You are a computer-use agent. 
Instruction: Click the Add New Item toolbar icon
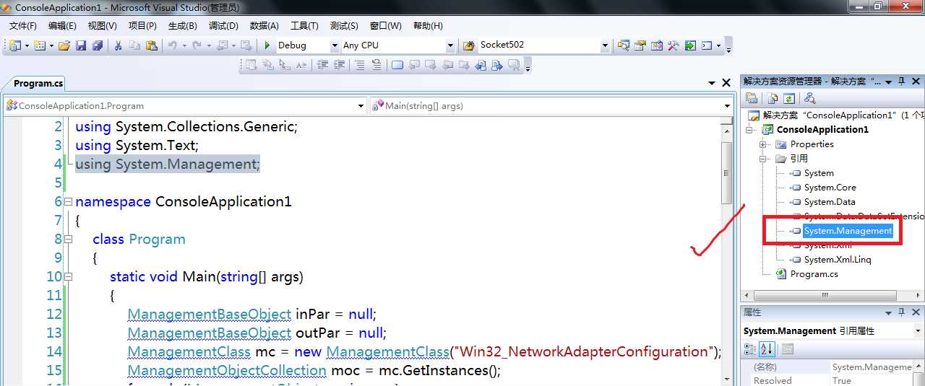(x=39, y=45)
